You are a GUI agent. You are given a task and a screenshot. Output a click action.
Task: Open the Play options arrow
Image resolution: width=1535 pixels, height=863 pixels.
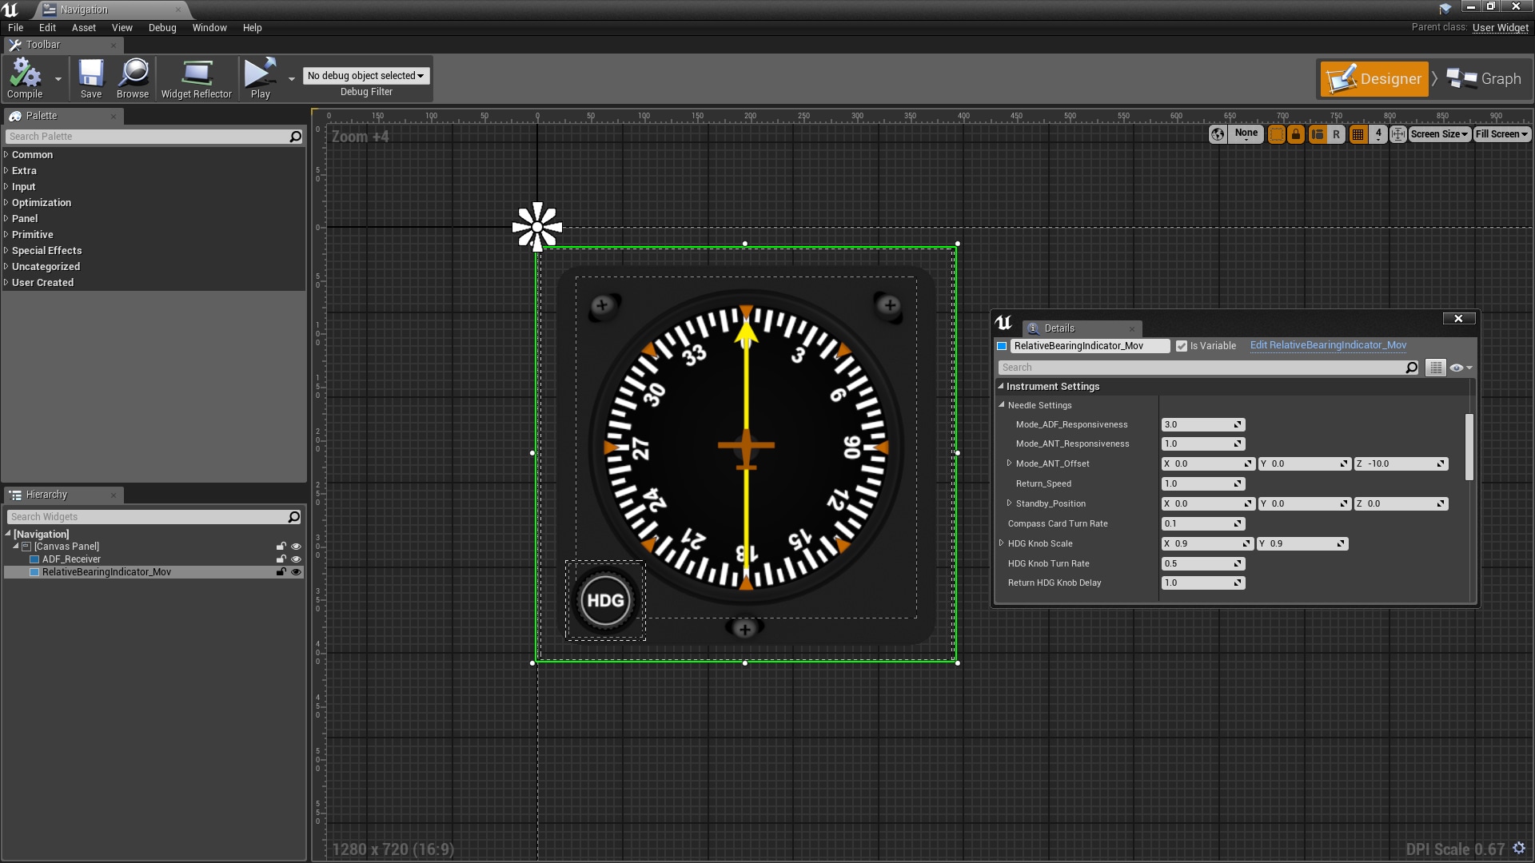292,79
